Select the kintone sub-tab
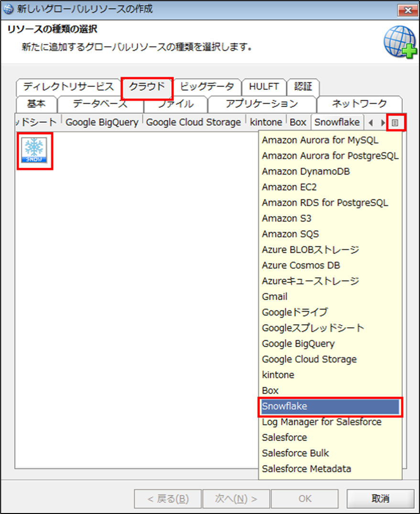This screenshot has width=420, height=514. pos(266,122)
